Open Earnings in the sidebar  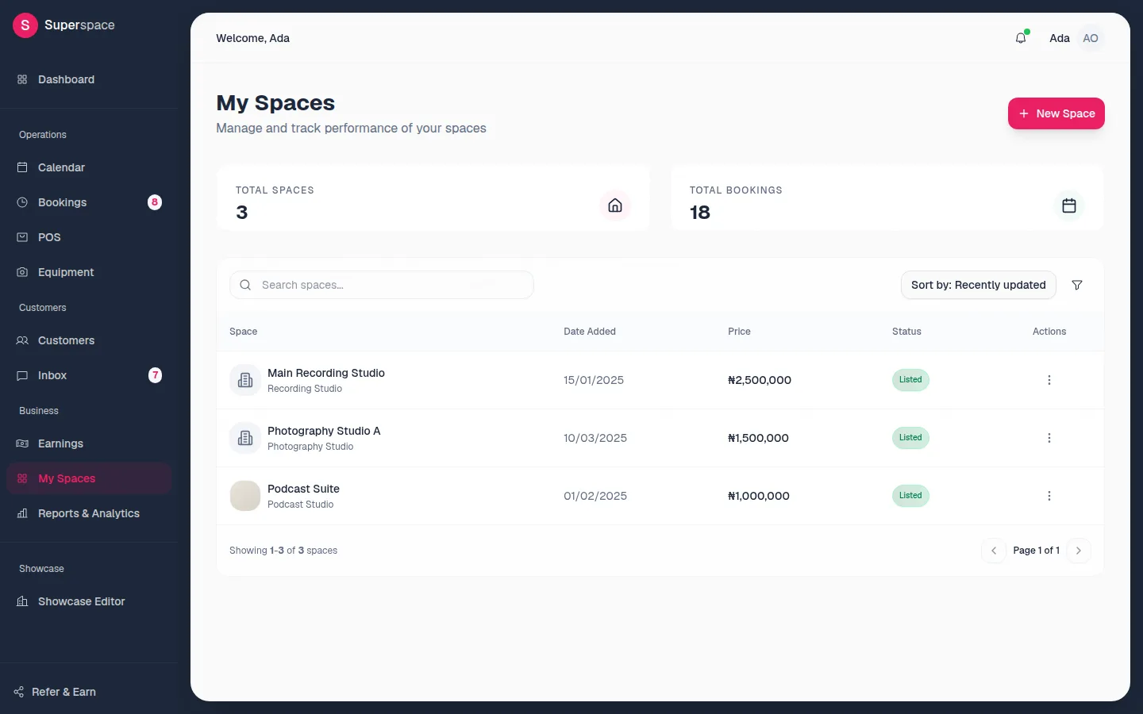point(89,443)
